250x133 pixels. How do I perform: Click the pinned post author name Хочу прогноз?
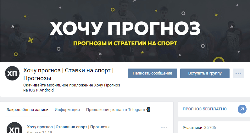(68, 127)
